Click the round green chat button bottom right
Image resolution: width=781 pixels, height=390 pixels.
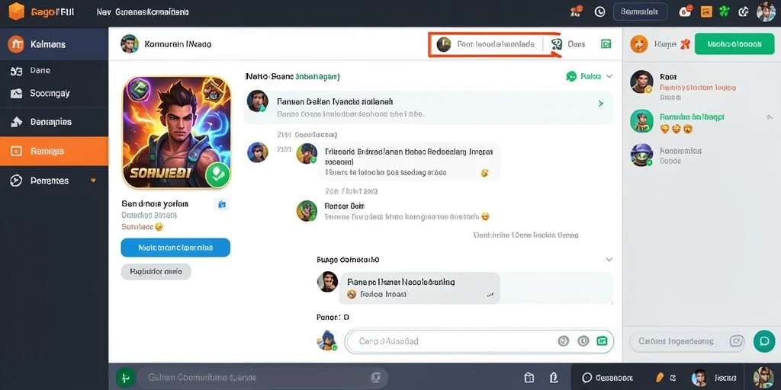point(764,341)
